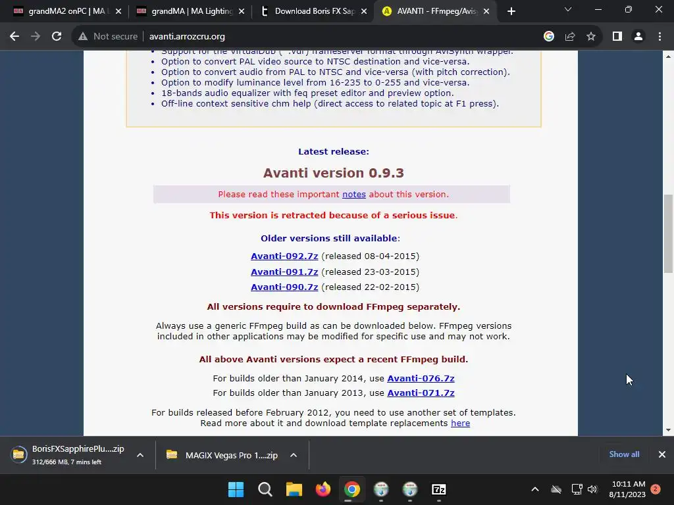Open the clock showing 10:11 AM
Viewport: 674px width, 505px height.
coord(627,489)
